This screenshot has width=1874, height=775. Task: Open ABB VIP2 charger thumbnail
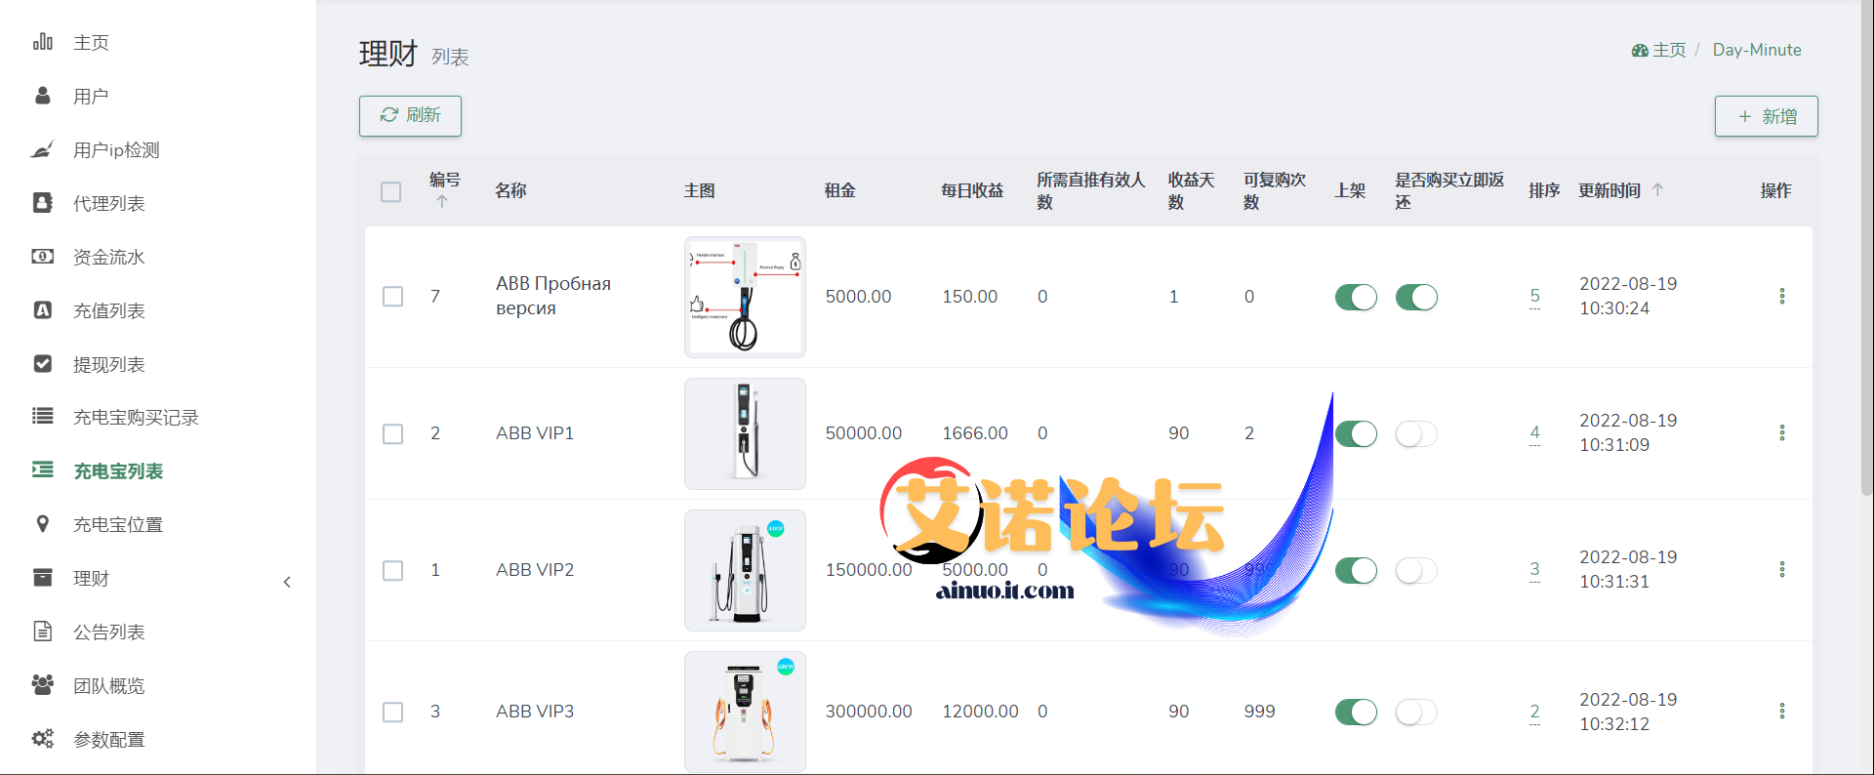pos(745,570)
